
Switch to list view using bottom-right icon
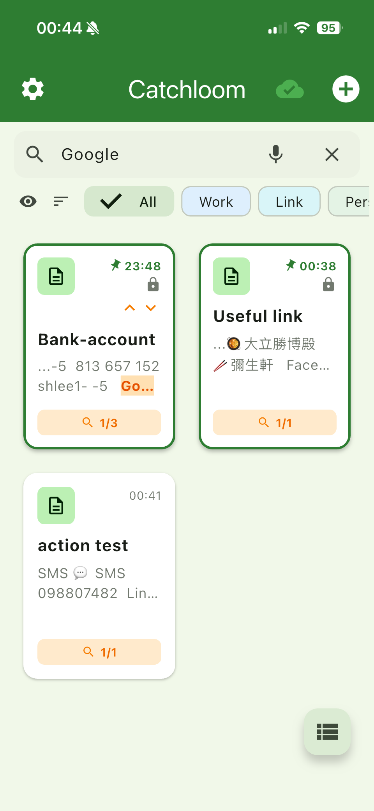pos(327,732)
